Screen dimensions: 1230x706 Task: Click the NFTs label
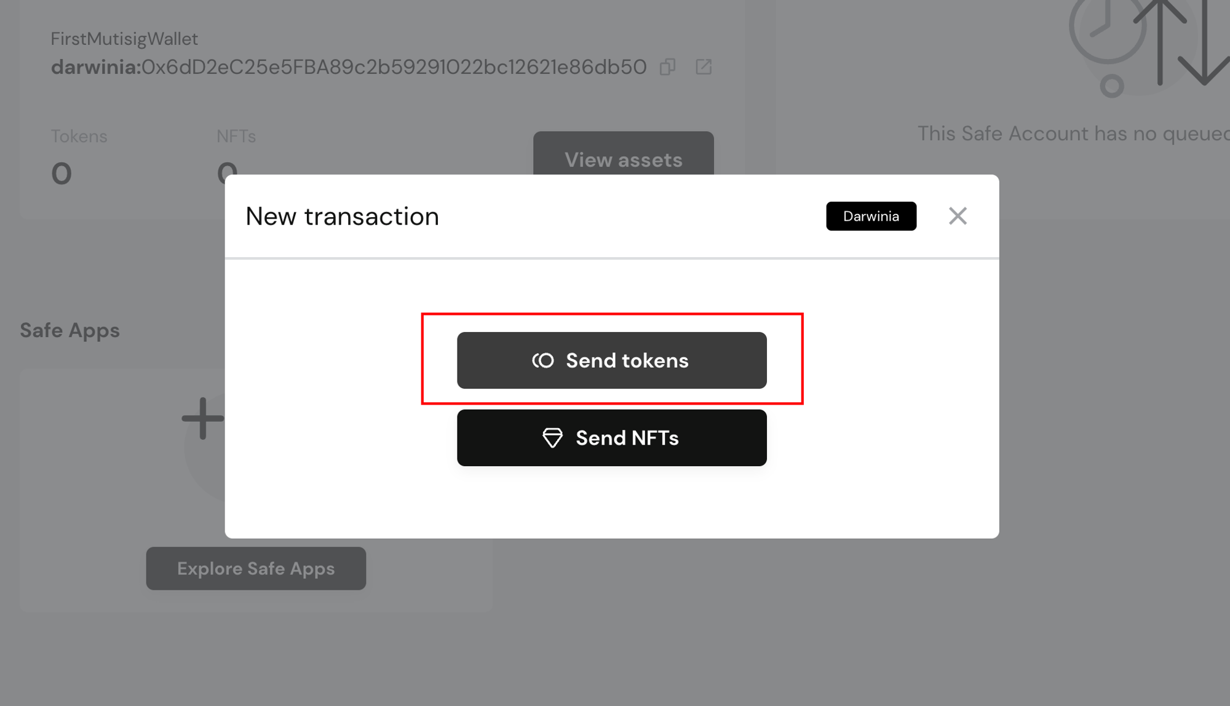236,136
